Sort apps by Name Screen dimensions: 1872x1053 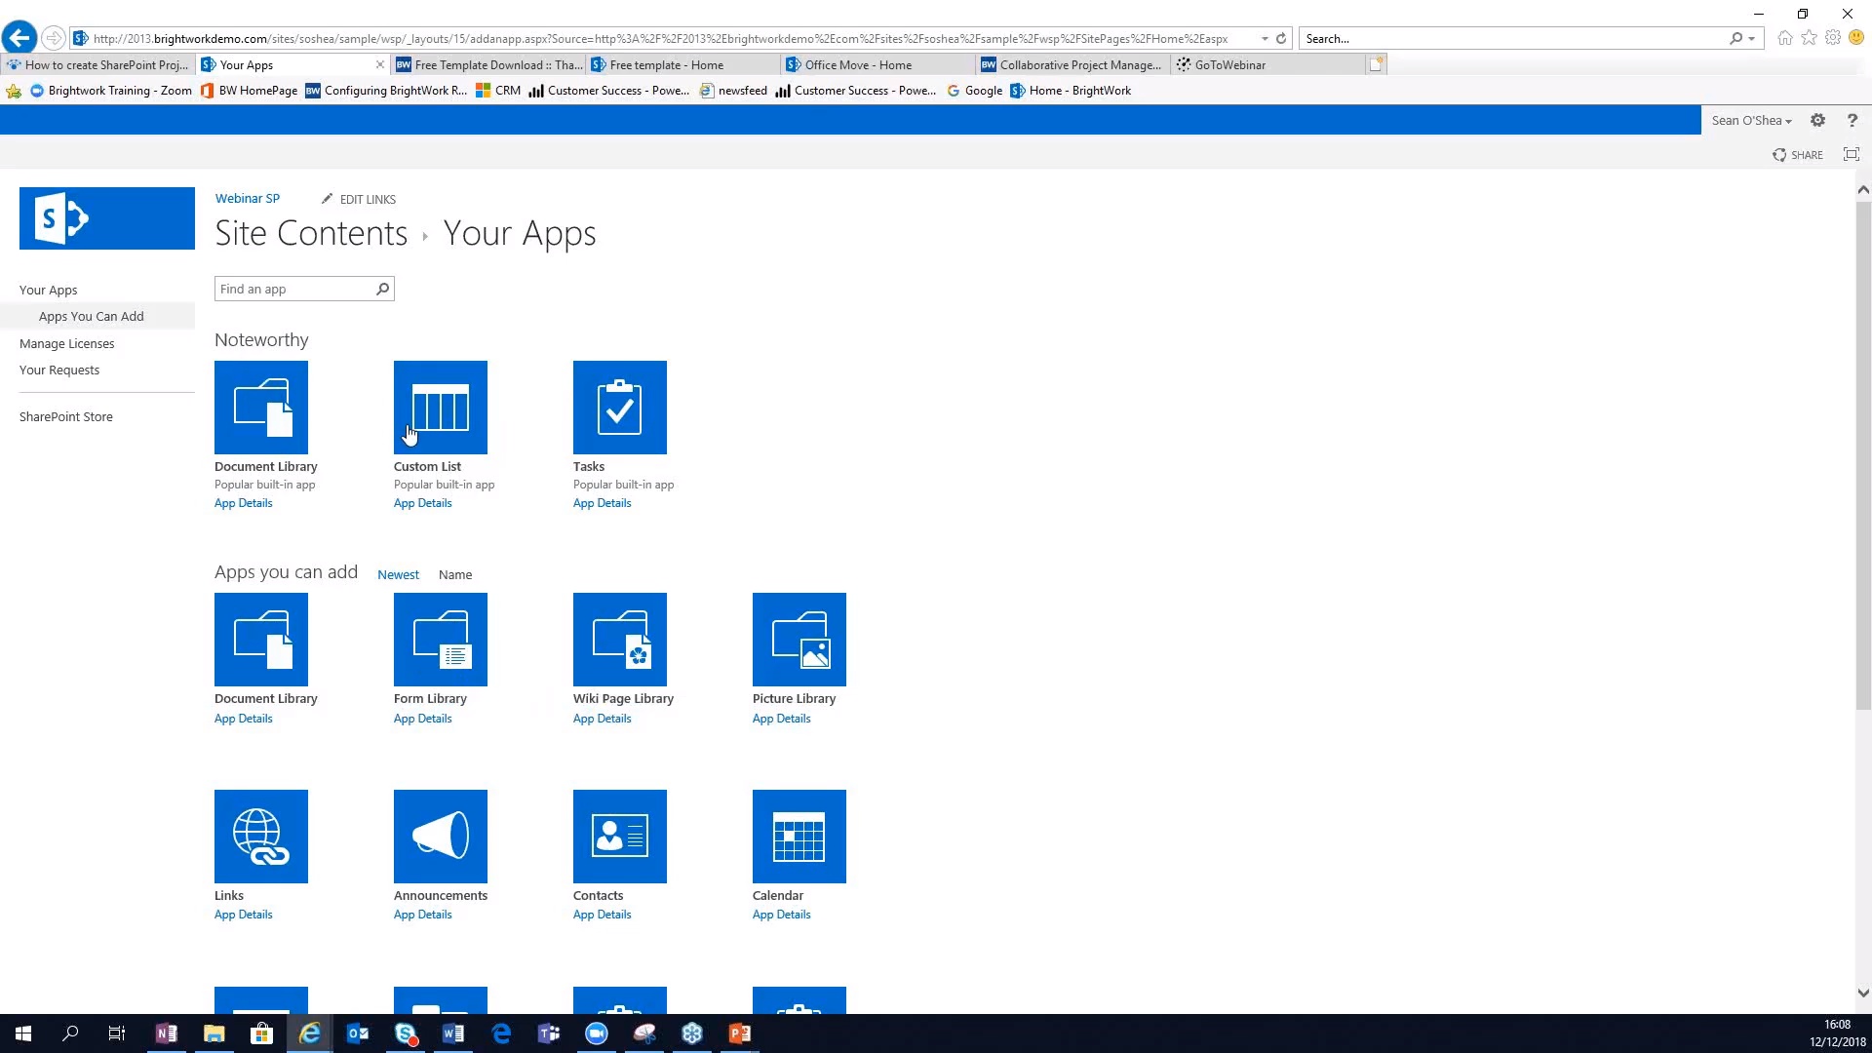pyautogui.click(x=454, y=575)
